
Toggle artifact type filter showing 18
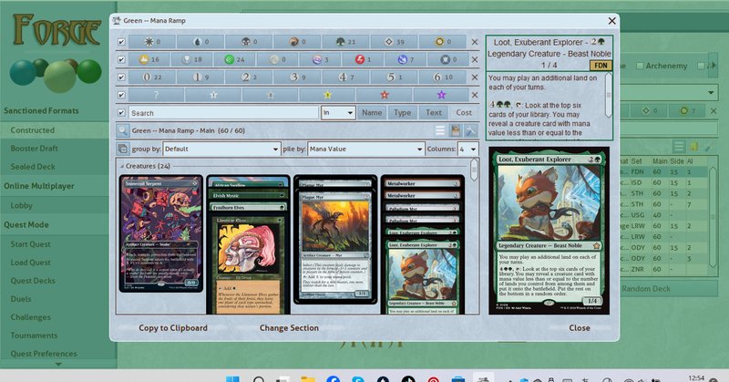tap(191, 59)
